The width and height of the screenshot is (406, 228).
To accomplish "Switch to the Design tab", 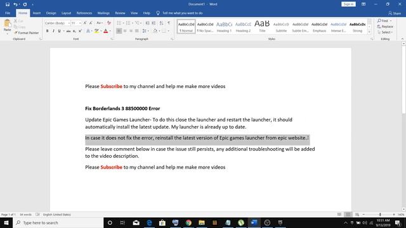I will [51, 13].
